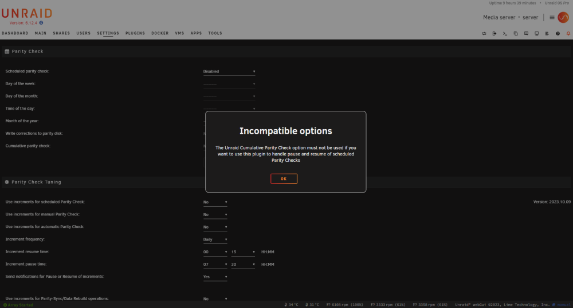Click the 31 °C temperature icon
Viewport: 573px width, 308px height.
pyautogui.click(x=307, y=305)
